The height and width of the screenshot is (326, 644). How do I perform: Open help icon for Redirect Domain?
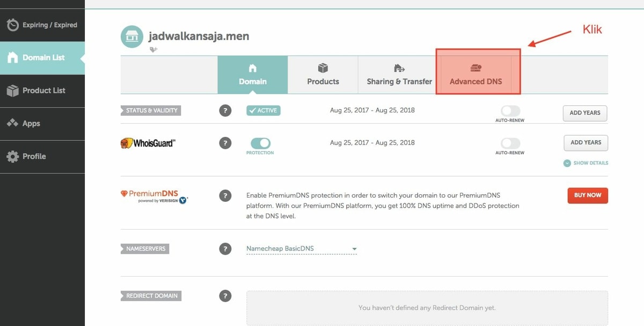(225, 295)
